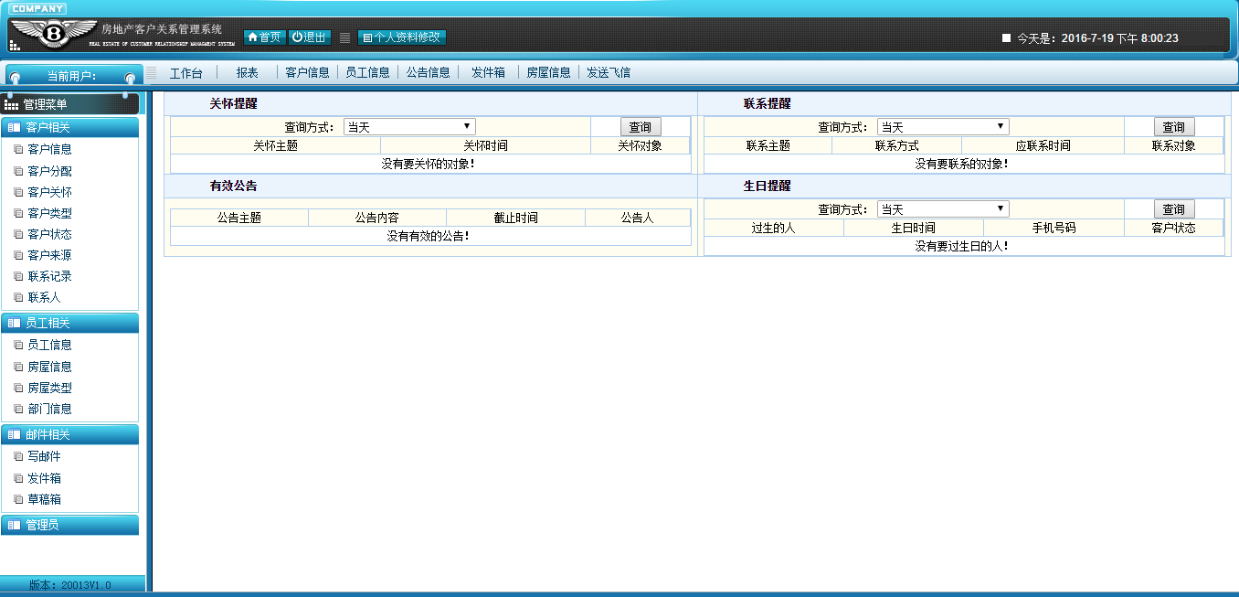Click the 公告内容 column header
Screen dimensions: 1239x597
(x=377, y=218)
